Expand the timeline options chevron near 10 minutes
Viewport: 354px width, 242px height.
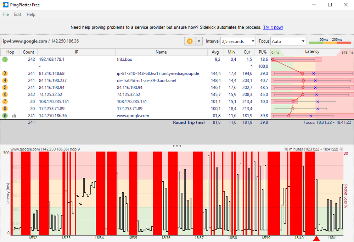point(341,149)
